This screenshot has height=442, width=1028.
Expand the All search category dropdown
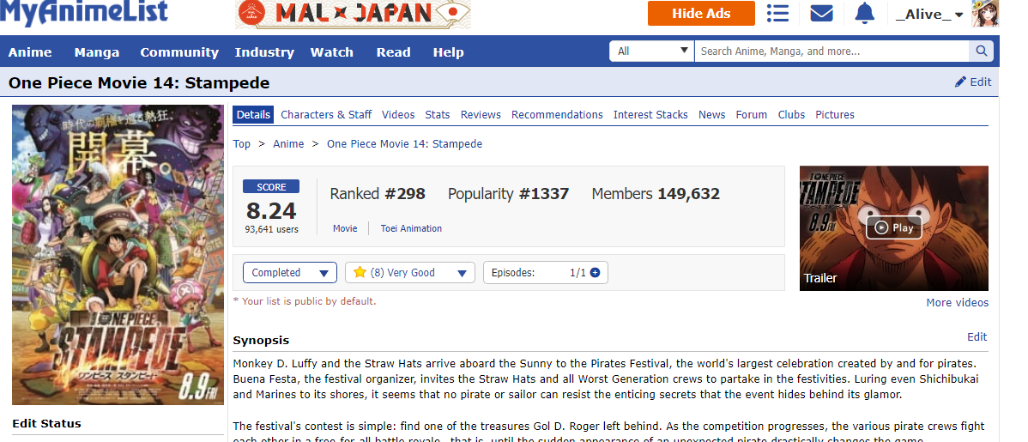[x=651, y=51]
